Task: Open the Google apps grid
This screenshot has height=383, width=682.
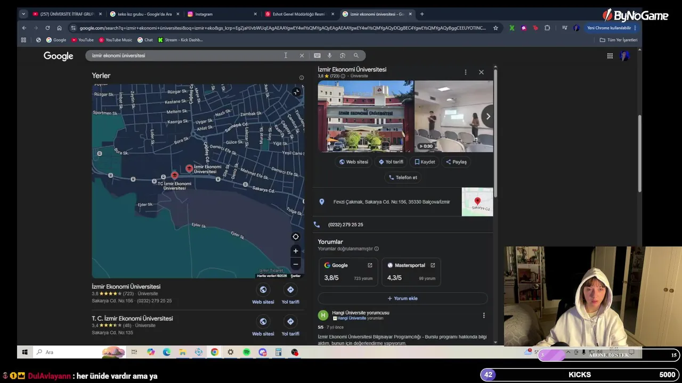Action: coord(610,56)
